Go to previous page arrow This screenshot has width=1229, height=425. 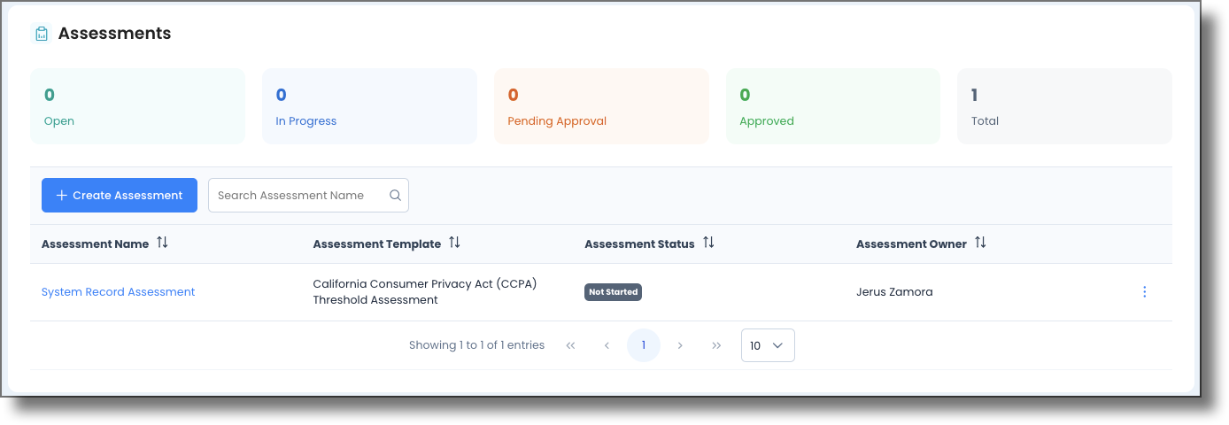click(x=607, y=345)
